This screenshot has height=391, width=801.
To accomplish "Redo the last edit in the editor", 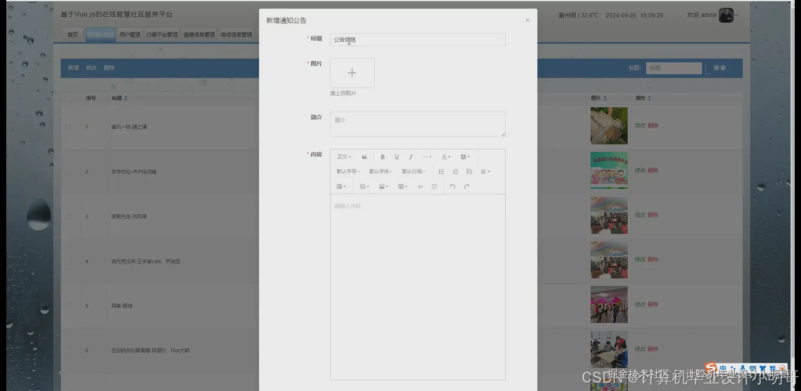I will pos(467,186).
